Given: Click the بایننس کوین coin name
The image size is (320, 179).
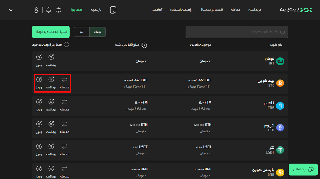Looking at the screenshot, I should pos(263,170).
